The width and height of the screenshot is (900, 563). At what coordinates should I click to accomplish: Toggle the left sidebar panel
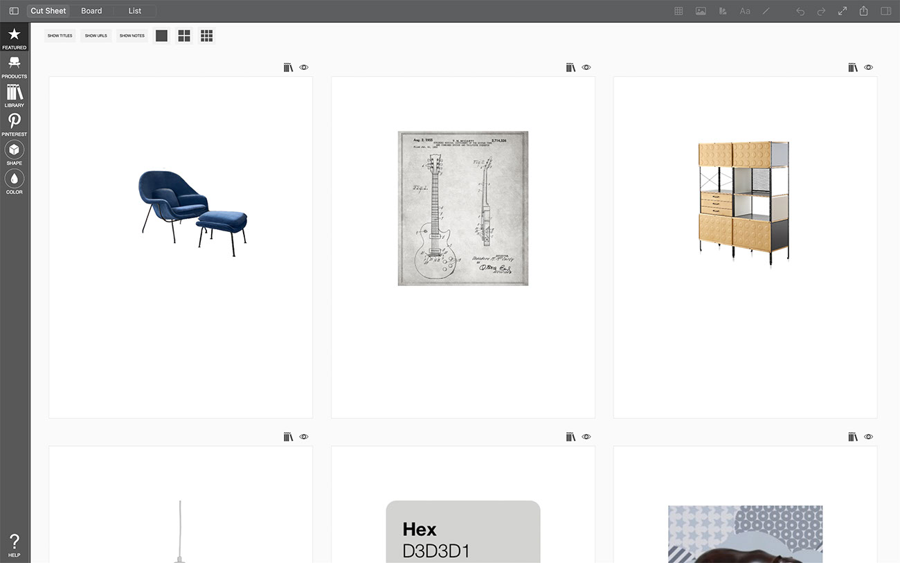(x=14, y=11)
